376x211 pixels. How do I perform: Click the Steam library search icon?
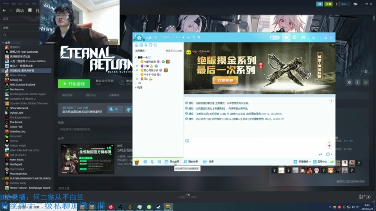point(5,35)
